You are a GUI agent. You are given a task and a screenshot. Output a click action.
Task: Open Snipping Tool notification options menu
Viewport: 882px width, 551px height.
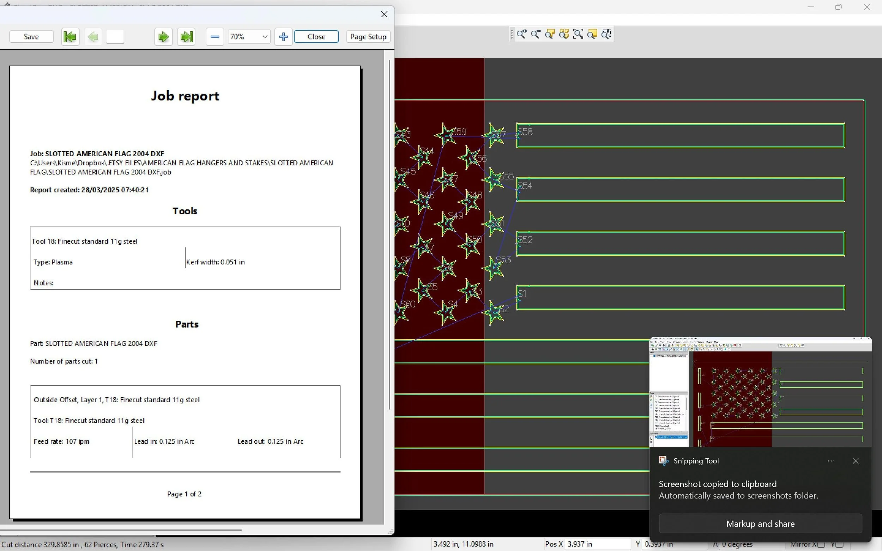pyautogui.click(x=831, y=461)
